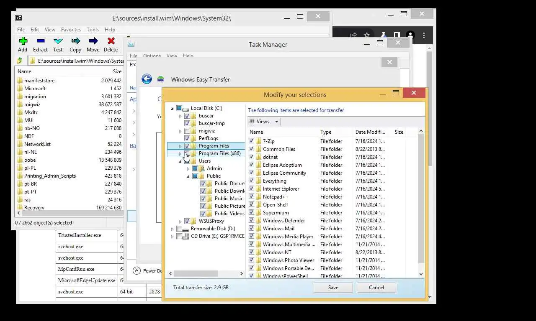Click the CD Drive (E:) icon
The image size is (536, 321).
coord(186,236)
